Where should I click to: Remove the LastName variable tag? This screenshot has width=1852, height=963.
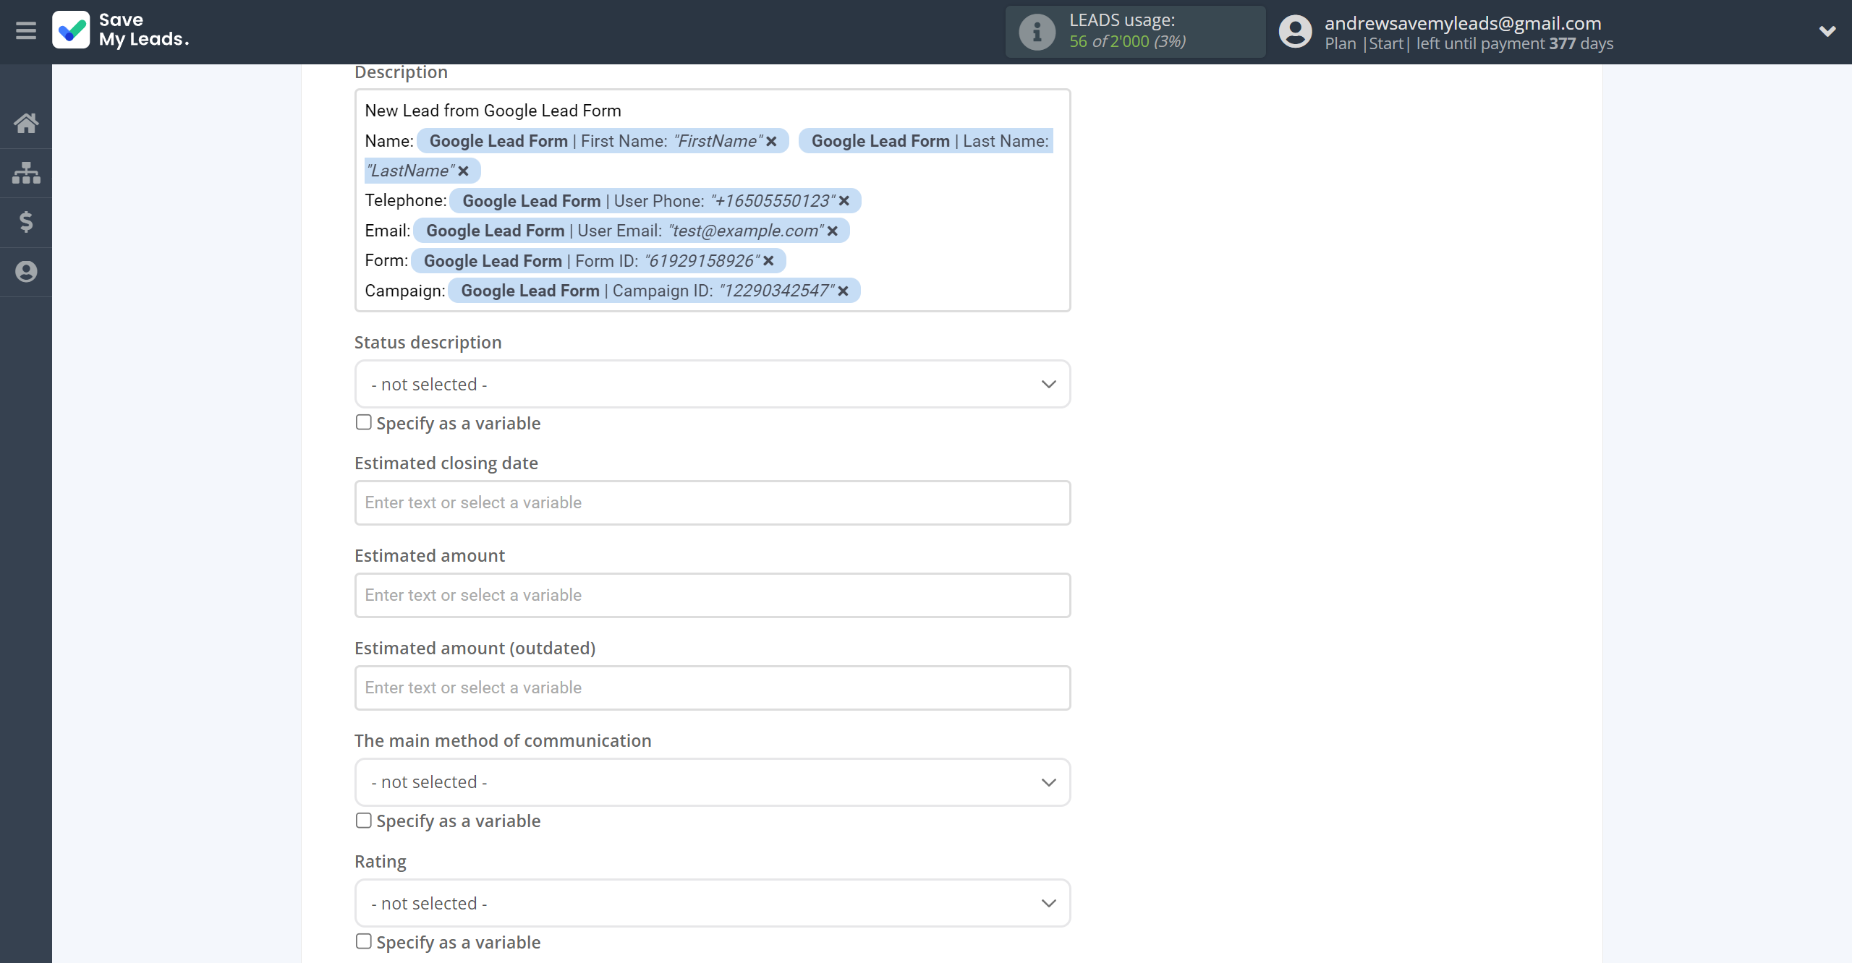tap(464, 171)
